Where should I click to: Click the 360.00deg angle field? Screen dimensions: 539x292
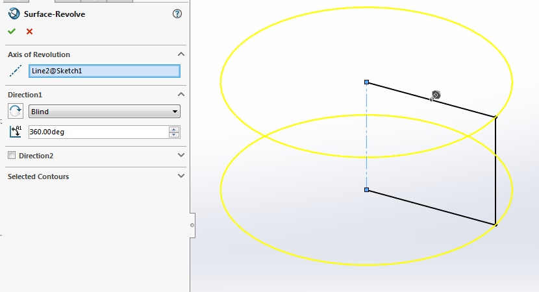(x=99, y=132)
